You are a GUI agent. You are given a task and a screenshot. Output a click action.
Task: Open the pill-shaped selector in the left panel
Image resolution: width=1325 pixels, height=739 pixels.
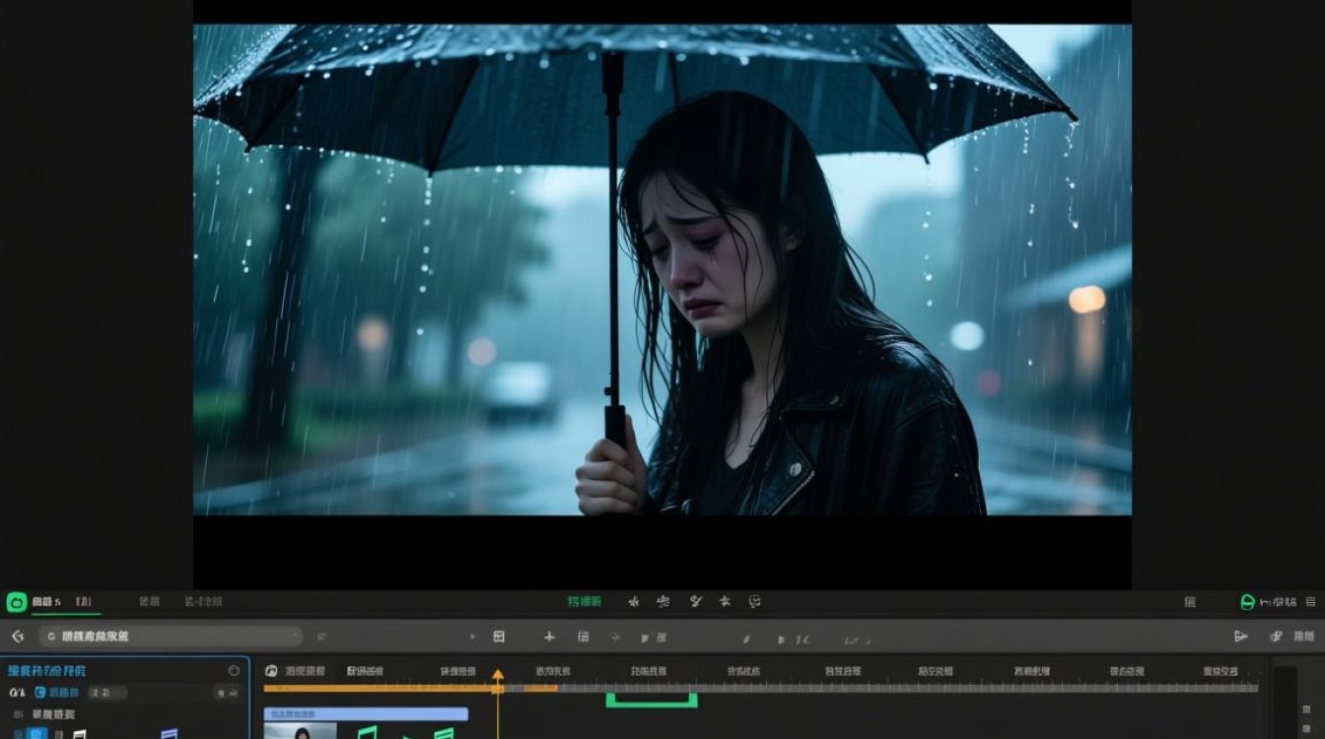pos(108,693)
